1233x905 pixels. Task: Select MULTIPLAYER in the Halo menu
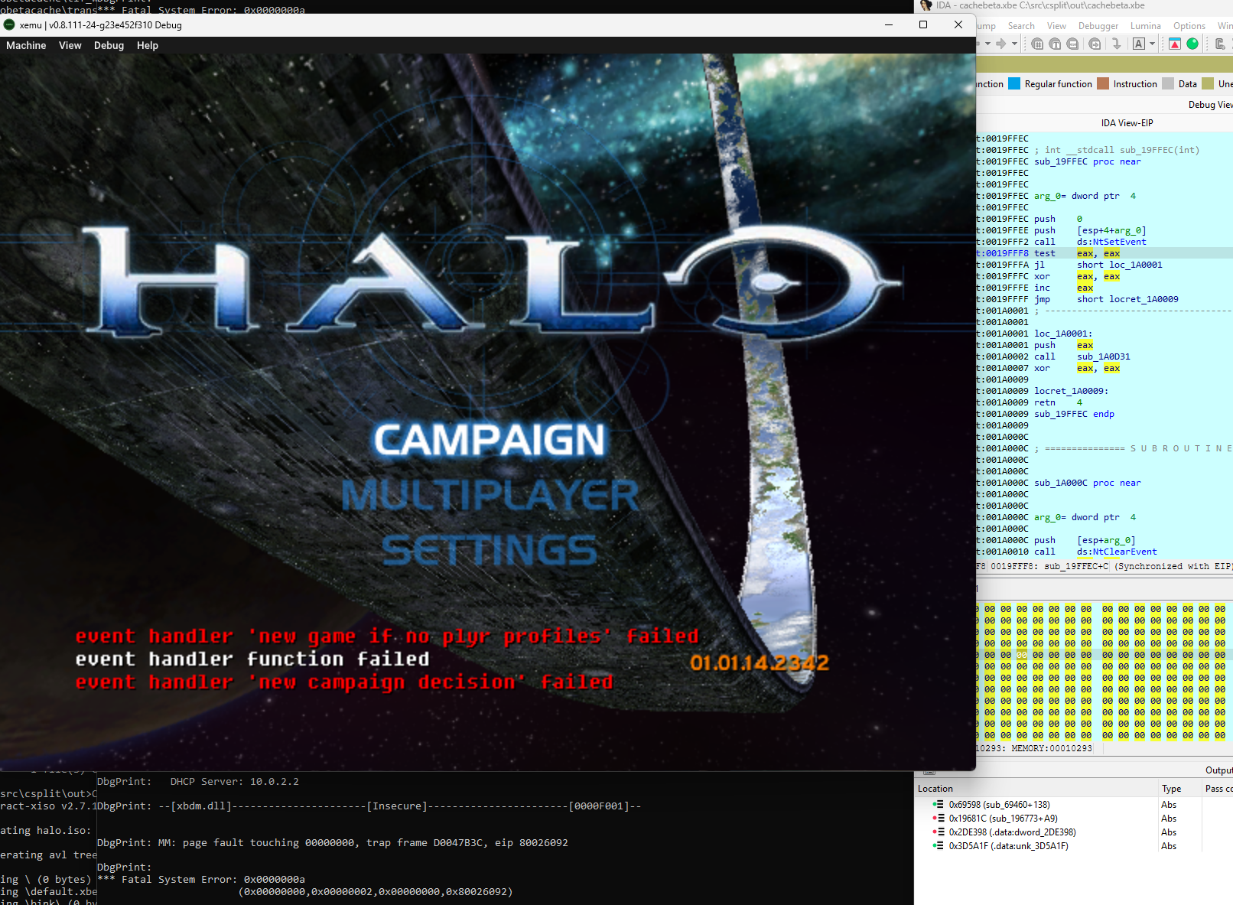[x=490, y=495]
